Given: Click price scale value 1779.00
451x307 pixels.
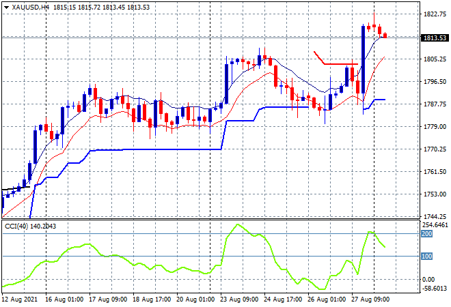Looking at the screenshot, I should 435,127.
